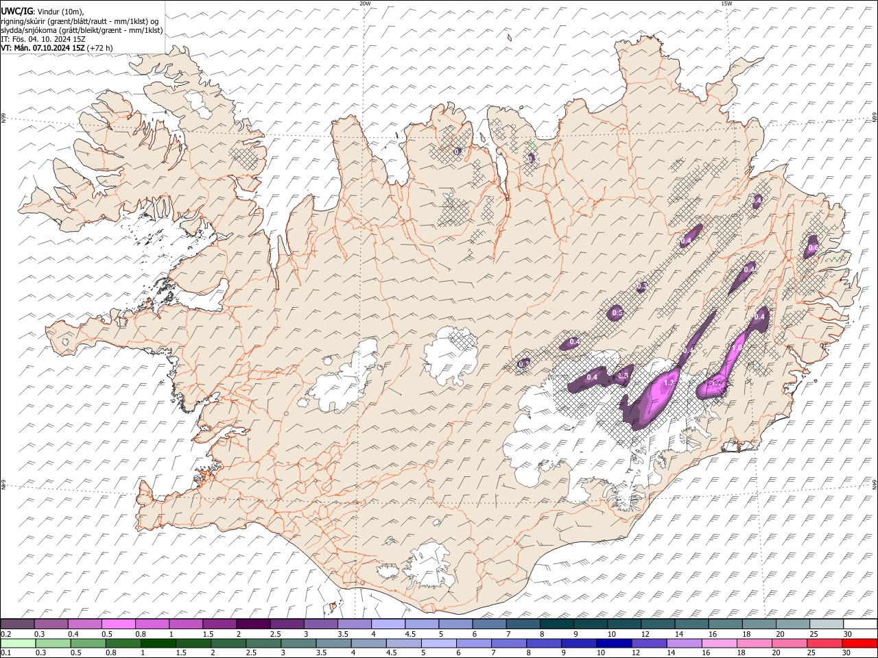Image resolution: width=878 pixels, height=658 pixels.
Task: Select the top-row swatch between 20 and 25
Action: 793,624
